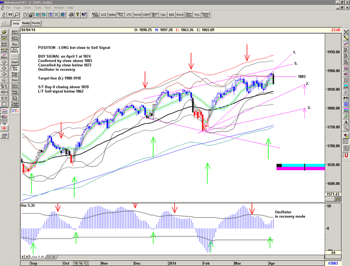Select the Pivot study button
This screenshot has height=266, width=350.
15,80
